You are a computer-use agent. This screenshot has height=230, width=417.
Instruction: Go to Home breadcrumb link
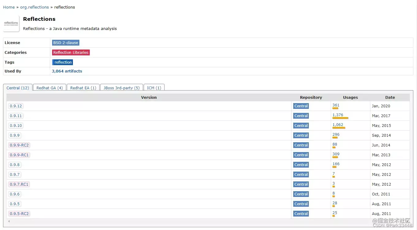[x=9, y=7]
